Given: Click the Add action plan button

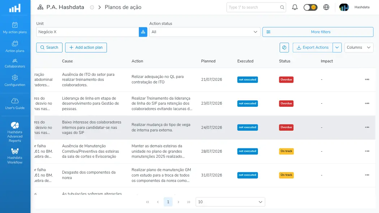Looking at the screenshot, I should [x=86, y=48].
